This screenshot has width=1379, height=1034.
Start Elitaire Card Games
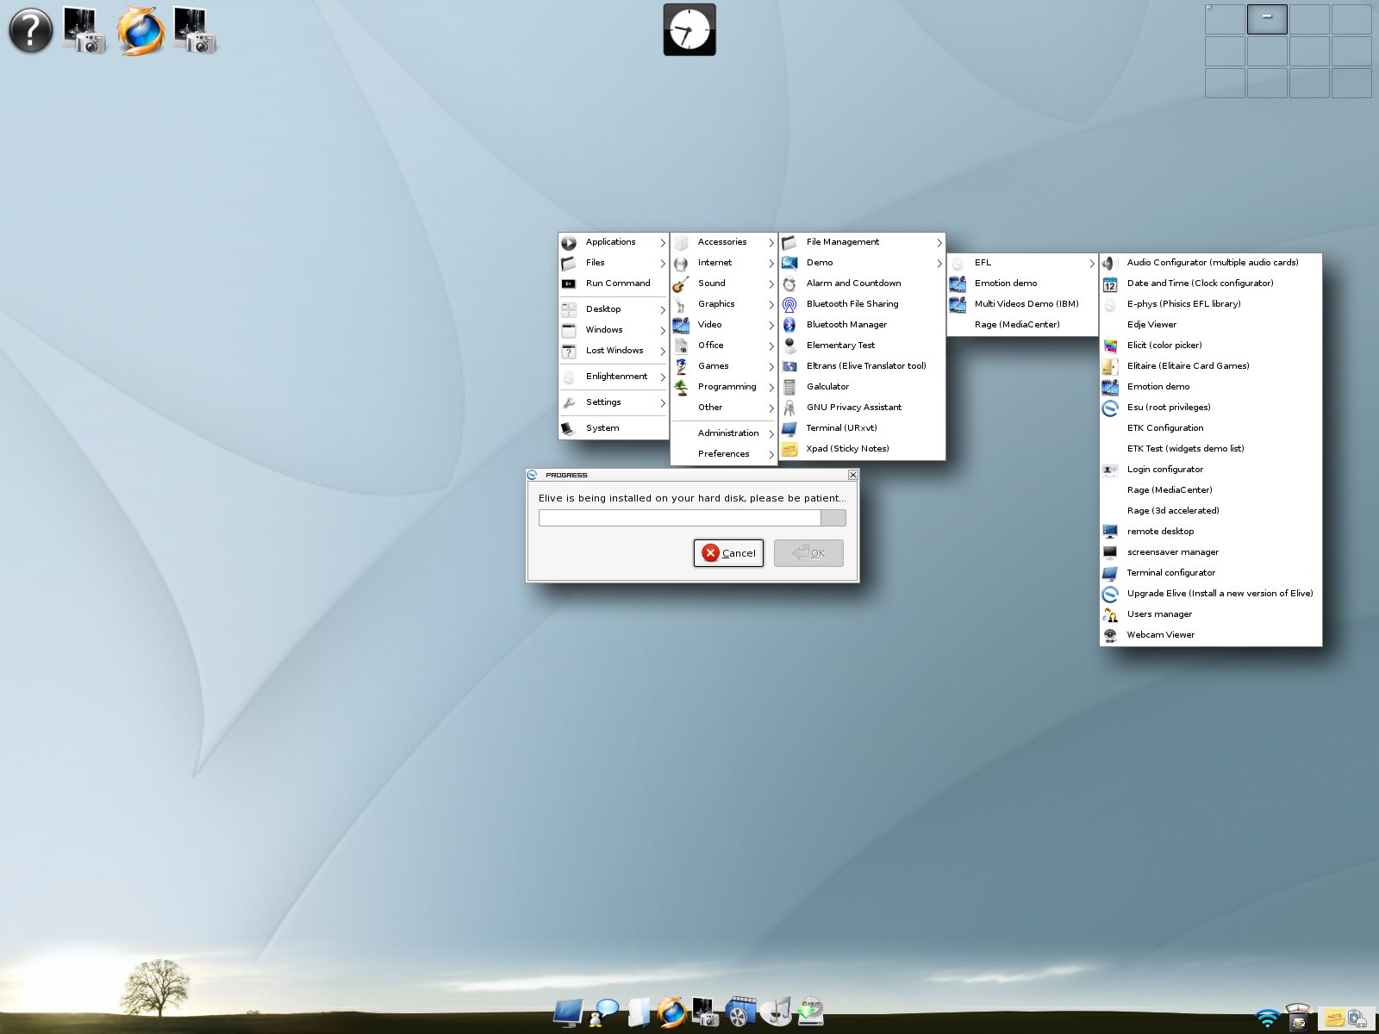click(1211, 366)
